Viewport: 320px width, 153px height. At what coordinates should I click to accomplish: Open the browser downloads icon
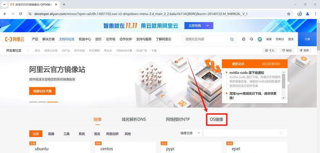click(300, 14)
